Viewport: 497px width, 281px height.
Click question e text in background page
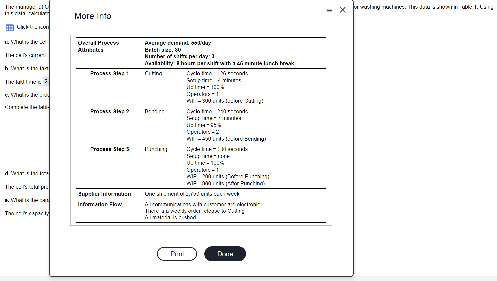[x=27, y=200]
